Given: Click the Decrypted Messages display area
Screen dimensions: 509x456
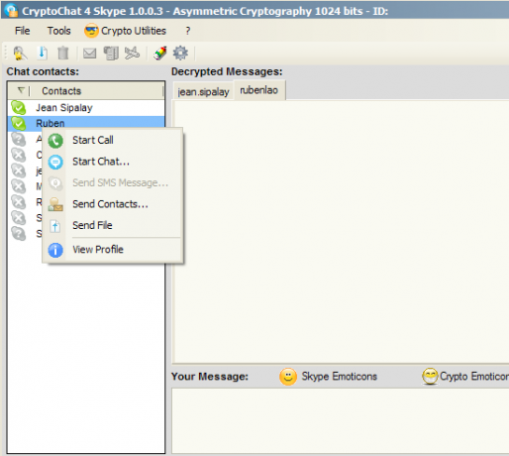Looking at the screenshot, I should 342,232.
